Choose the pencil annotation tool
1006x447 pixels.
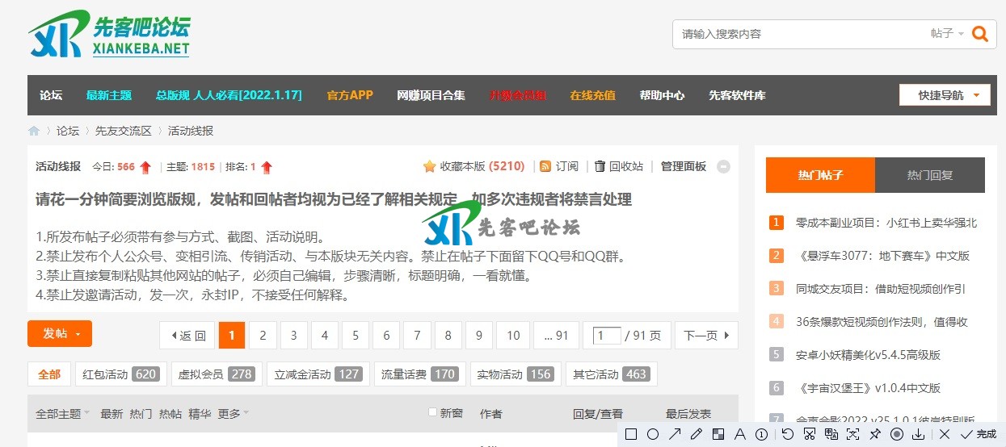click(x=696, y=434)
